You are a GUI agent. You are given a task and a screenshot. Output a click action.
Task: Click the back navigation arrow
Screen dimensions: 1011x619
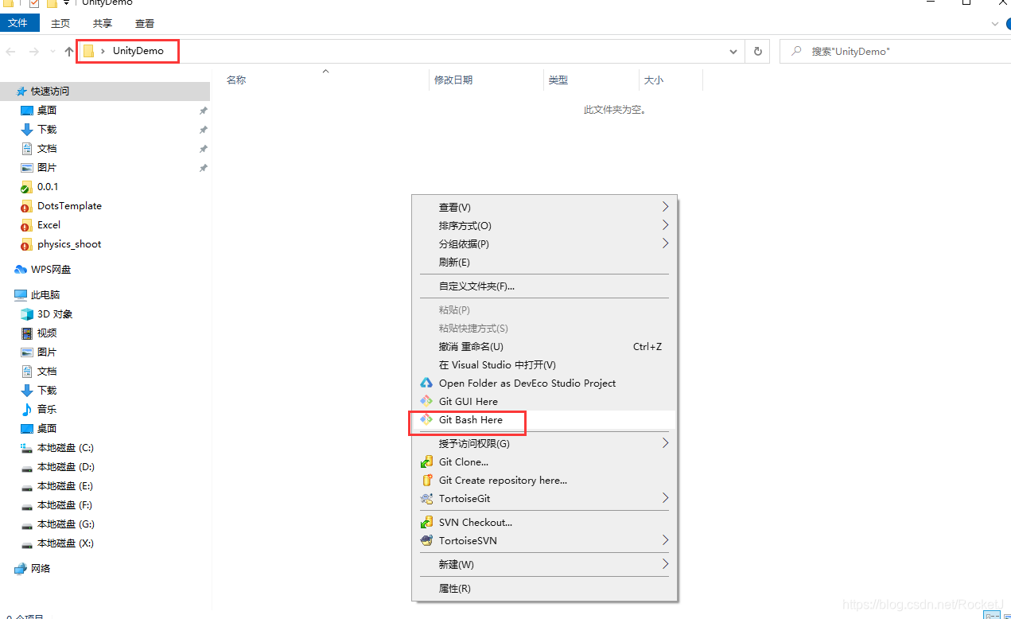[11, 51]
